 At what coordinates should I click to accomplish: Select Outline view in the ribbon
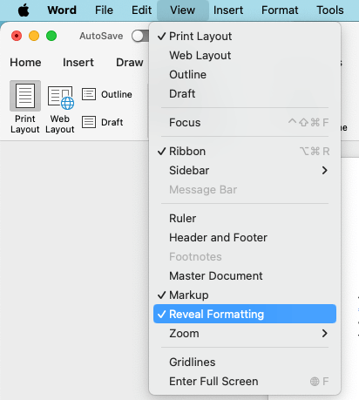107,94
